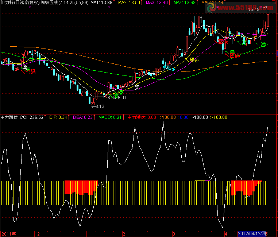Open the 主力潜伏 sub-chart indicator name
The width and height of the screenshot is (278, 237).
[x=9, y=117]
